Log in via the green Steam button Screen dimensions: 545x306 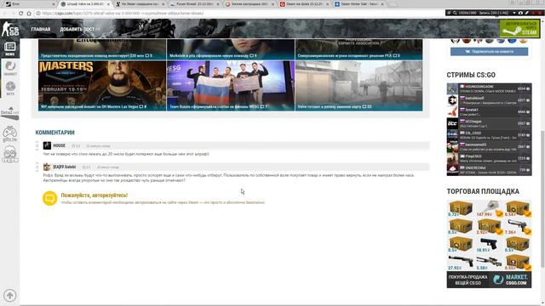[519, 28]
